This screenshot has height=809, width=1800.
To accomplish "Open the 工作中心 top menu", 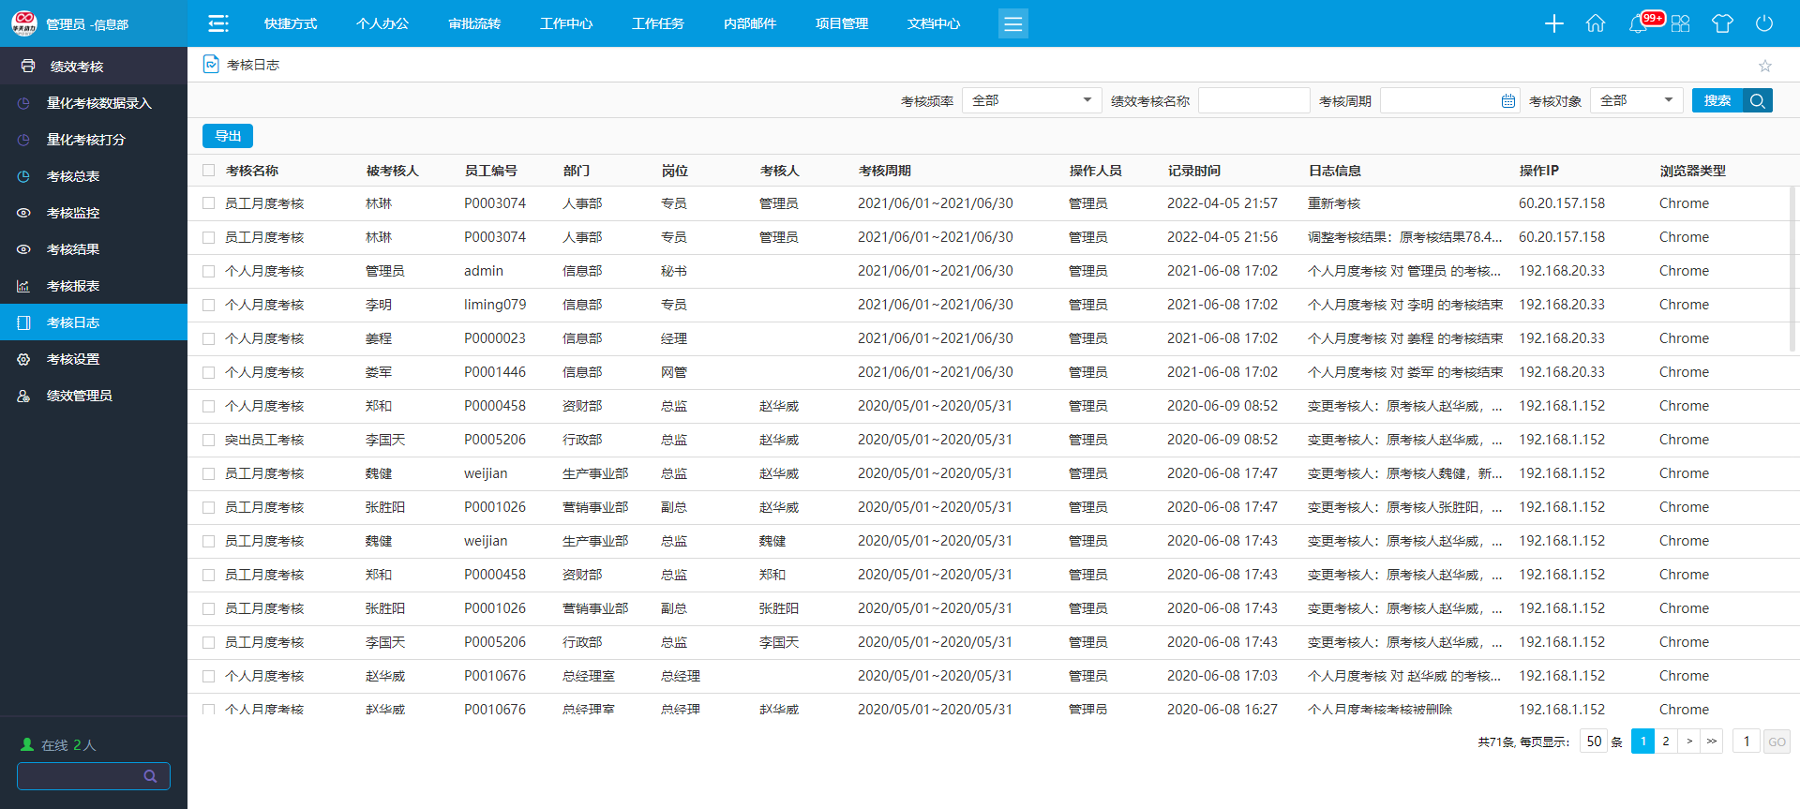I will pyautogui.click(x=566, y=23).
